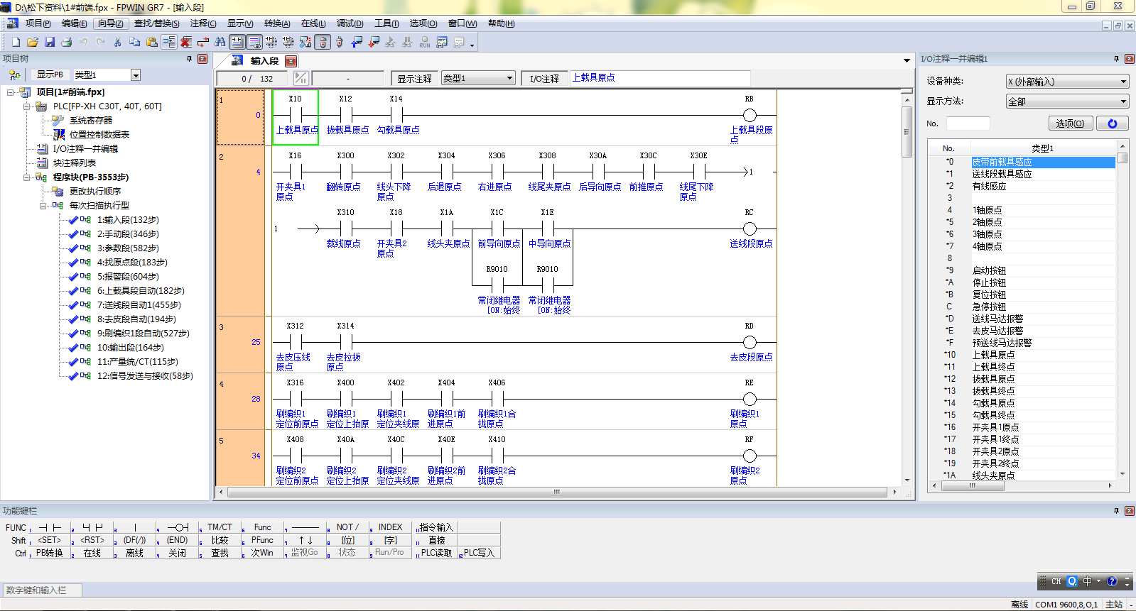The image size is (1136, 611).
Task: Collapse the 项目[1#前端.fpx] tree node
Action: click(11, 92)
